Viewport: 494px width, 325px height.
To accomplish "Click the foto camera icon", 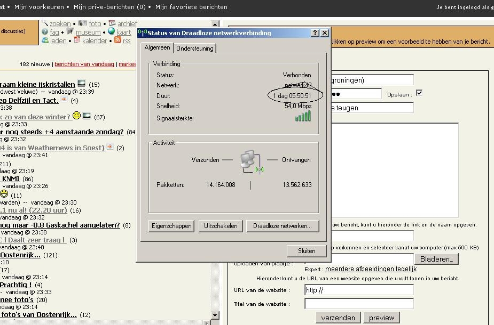I will pyautogui.click(x=82, y=23).
